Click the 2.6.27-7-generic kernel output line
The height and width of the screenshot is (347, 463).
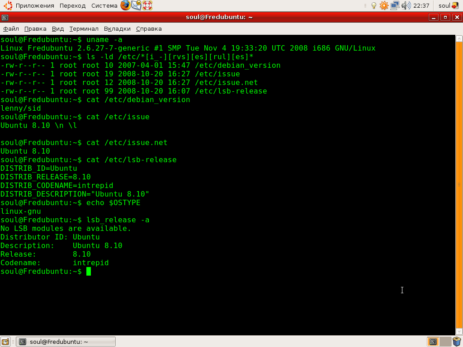point(188,48)
